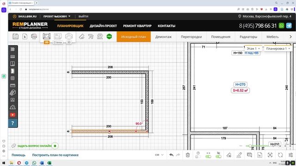Open the YouTube video tutorials button
The width and height of the screenshot is (296, 166).
click(x=12, y=115)
